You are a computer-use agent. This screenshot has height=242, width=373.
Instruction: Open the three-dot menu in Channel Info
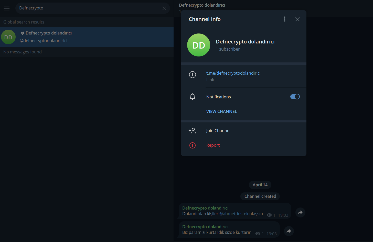(285, 19)
